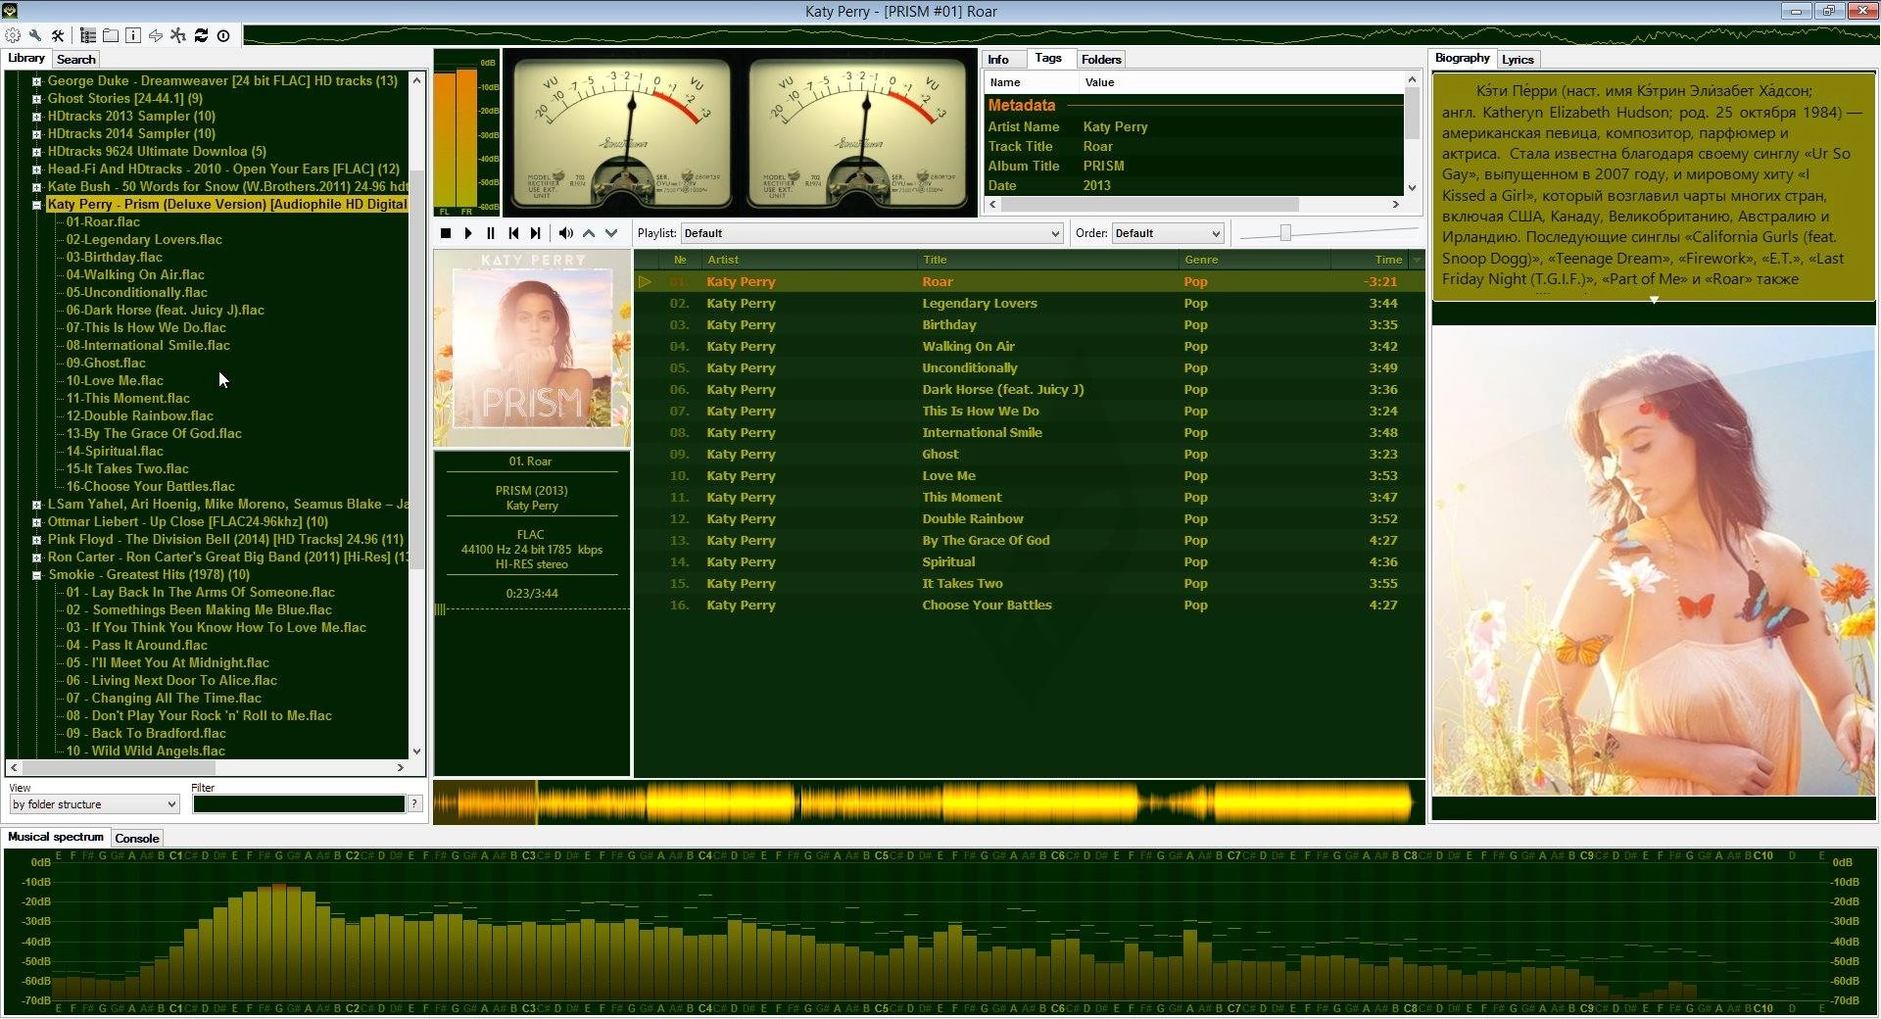Click the lightning arrows toolbar icon

(156, 35)
